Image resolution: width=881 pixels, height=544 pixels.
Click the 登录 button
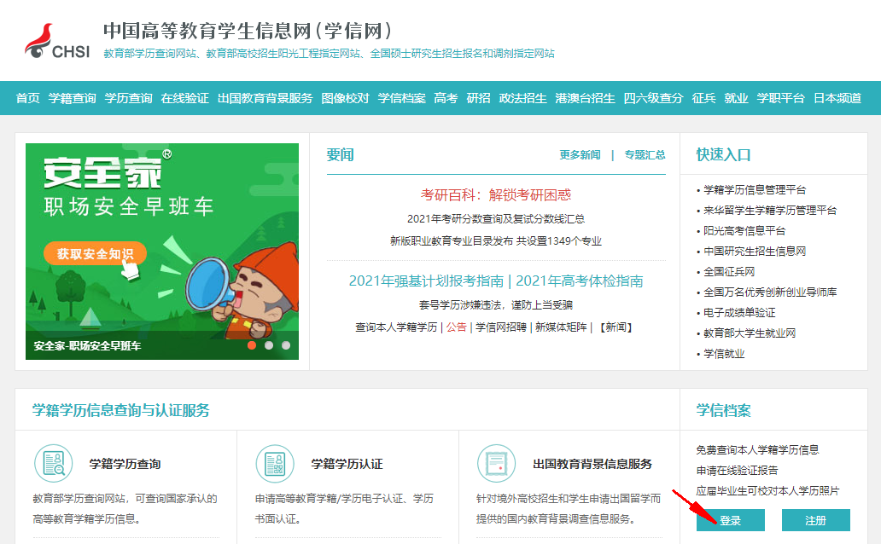(x=730, y=520)
